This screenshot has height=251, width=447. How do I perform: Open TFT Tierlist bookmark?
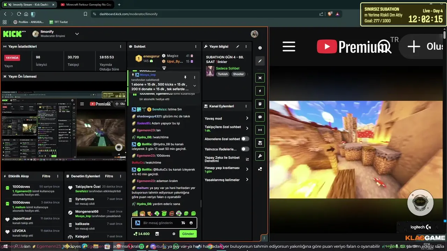(x=58, y=22)
